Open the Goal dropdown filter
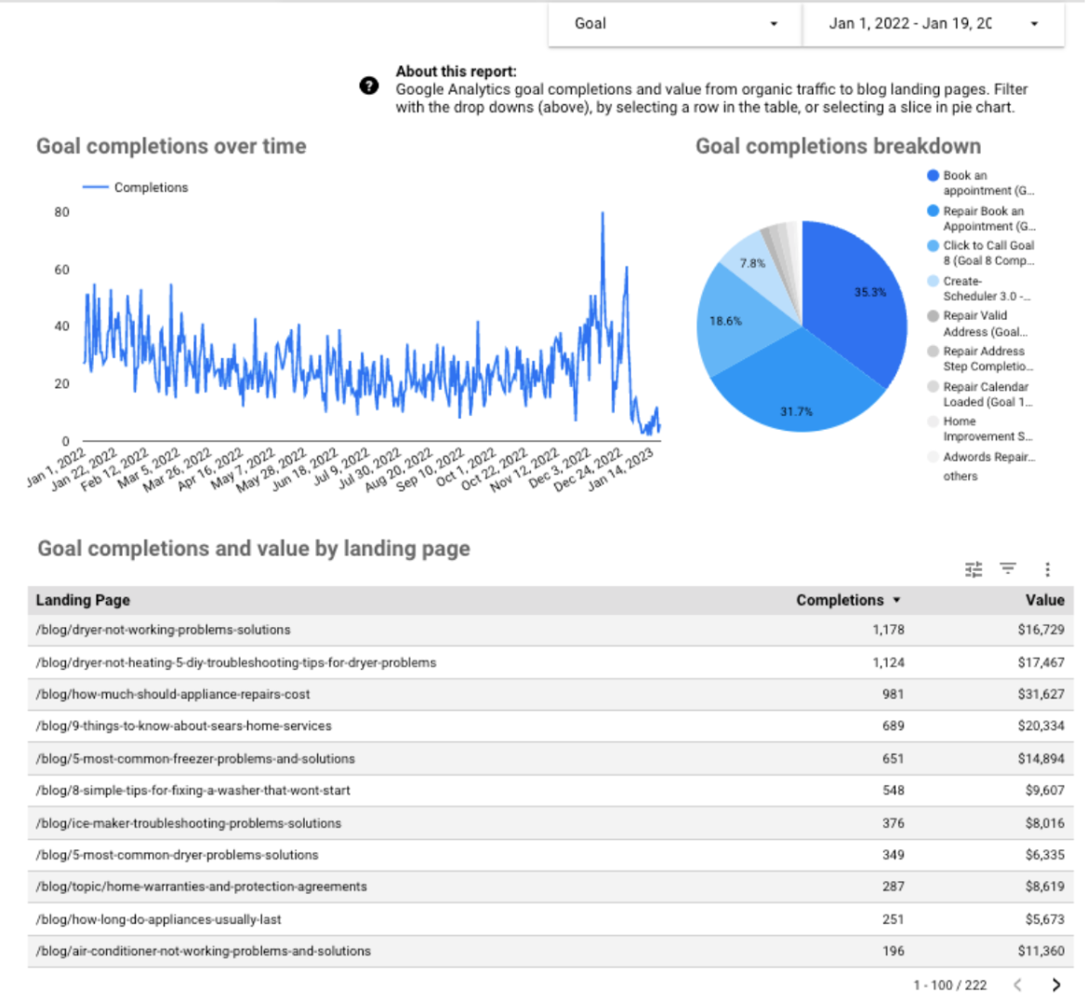The height and width of the screenshot is (1000, 1087). [674, 24]
